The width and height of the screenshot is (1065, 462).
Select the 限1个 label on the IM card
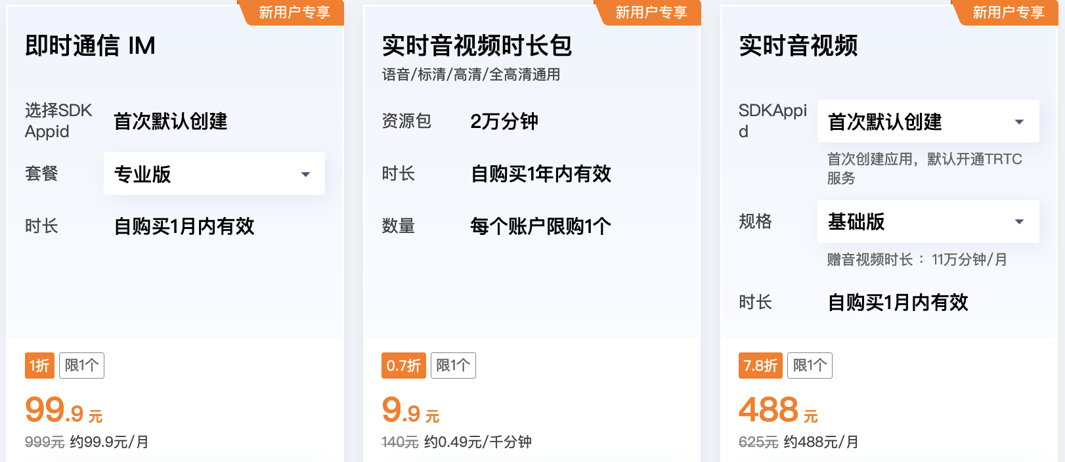81,366
